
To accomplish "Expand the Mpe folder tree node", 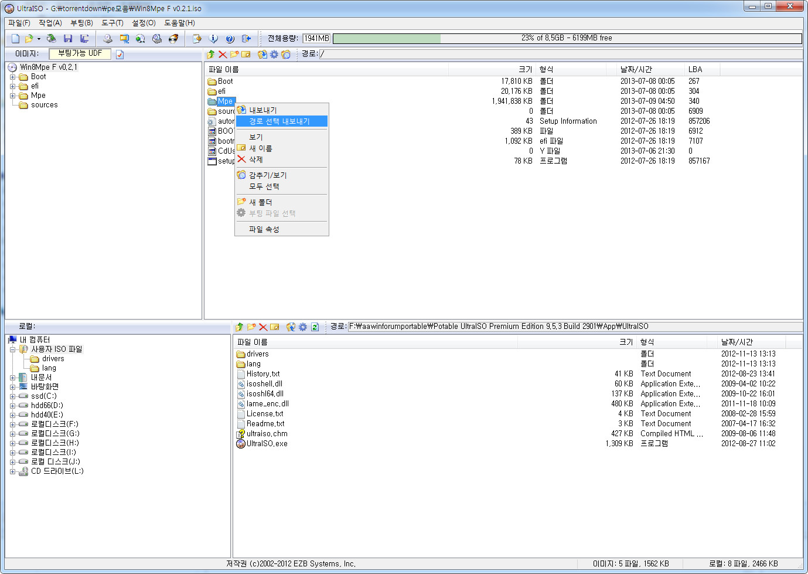I will pyautogui.click(x=13, y=96).
